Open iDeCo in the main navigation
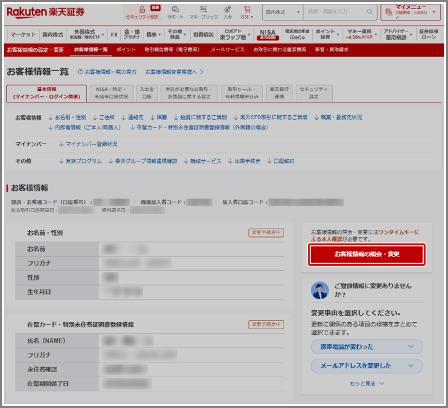Screen dimensions: 448x408 tap(297, 35)
